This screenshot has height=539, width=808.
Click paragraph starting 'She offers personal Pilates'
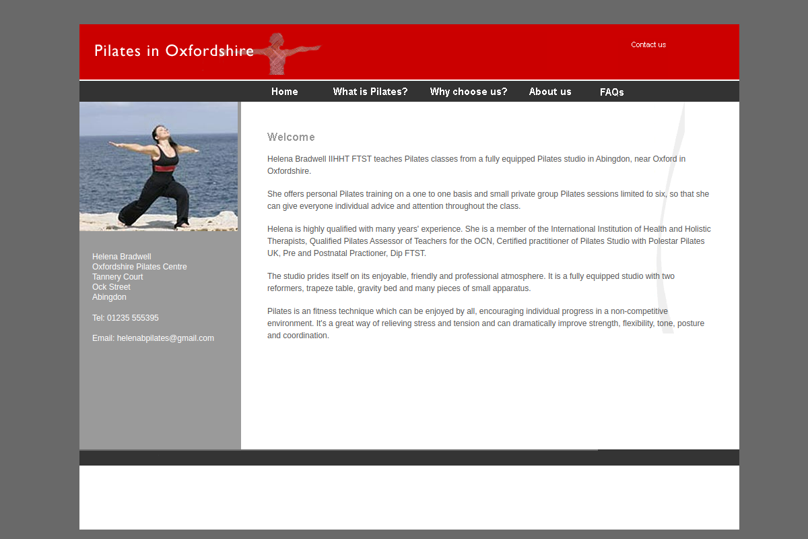click(488, 200)
